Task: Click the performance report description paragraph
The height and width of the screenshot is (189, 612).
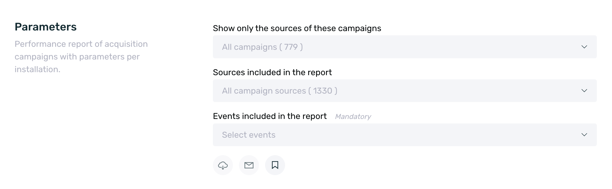Action: (81, 57)
